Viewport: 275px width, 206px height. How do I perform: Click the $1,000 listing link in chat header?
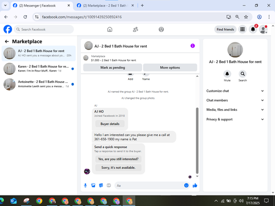click(113, 60)
